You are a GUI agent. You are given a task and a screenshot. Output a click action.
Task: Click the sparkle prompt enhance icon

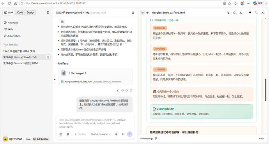[123, 134]
